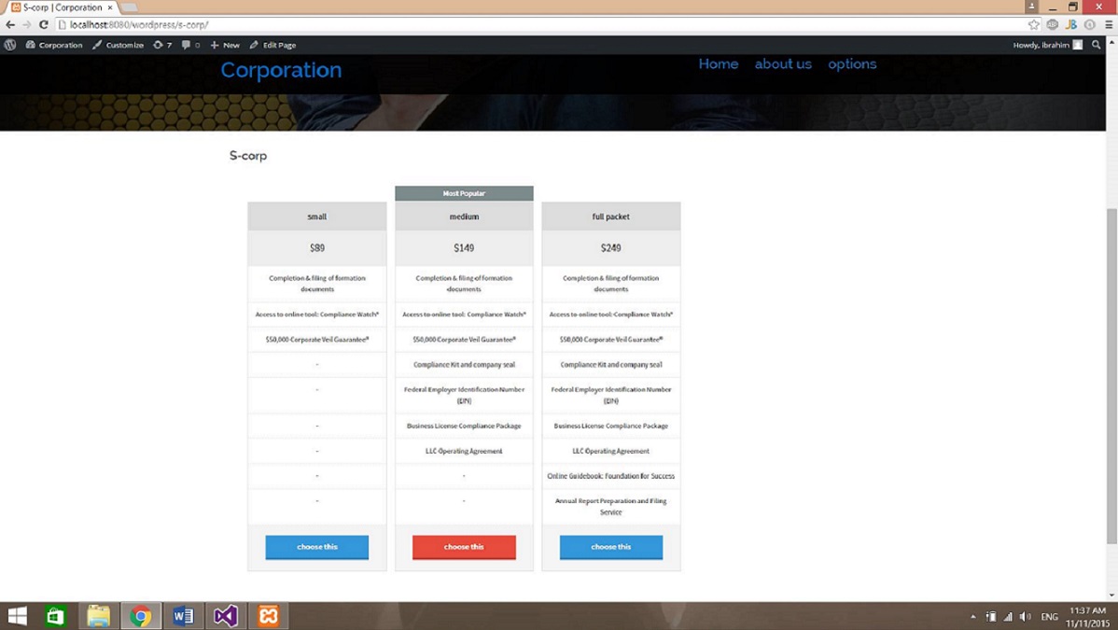
Task: Open the options navigation item
Action: pos(852,64)
